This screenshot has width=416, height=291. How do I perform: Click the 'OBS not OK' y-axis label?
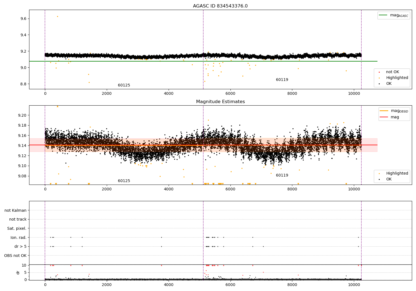(16, 256)
